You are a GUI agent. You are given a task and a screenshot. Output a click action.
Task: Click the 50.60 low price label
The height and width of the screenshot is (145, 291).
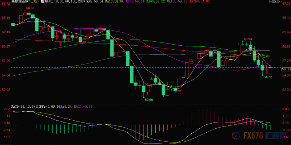[149, 100]
